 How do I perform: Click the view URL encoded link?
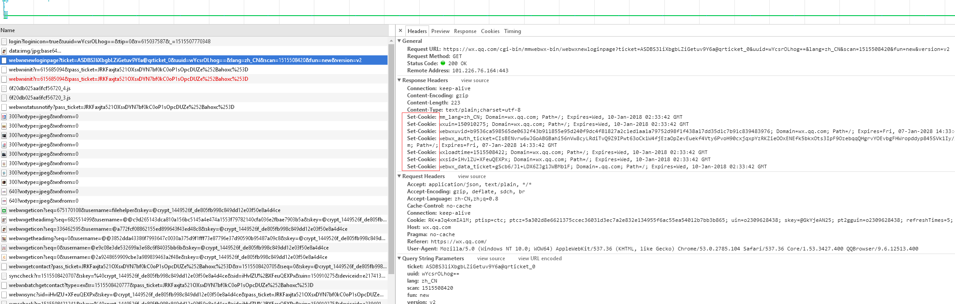[x=540, y=258]
